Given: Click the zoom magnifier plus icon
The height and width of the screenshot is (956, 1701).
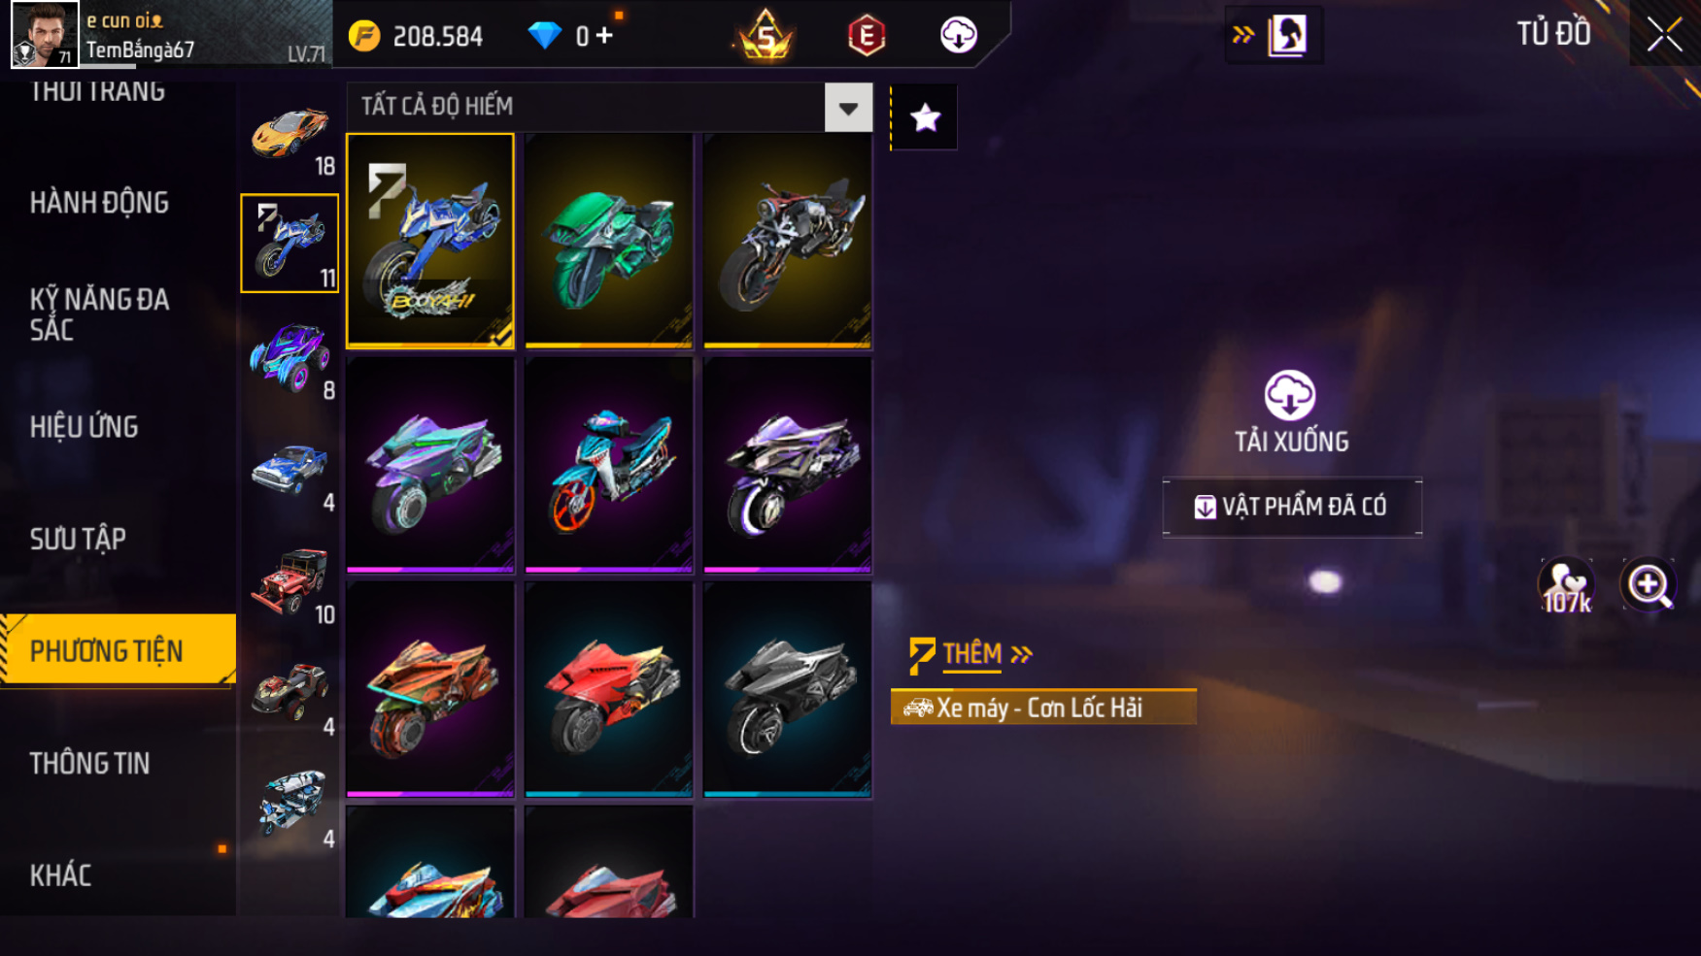Looking at the screenshot, I should [x=1649, y=584].
